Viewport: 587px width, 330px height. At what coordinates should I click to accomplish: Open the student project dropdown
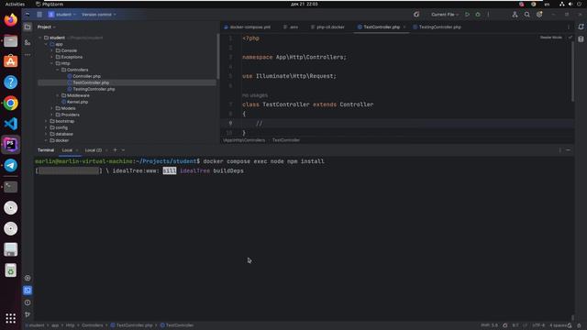coord(62,15)
